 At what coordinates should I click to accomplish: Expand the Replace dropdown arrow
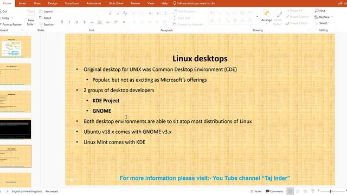[332, 17]
